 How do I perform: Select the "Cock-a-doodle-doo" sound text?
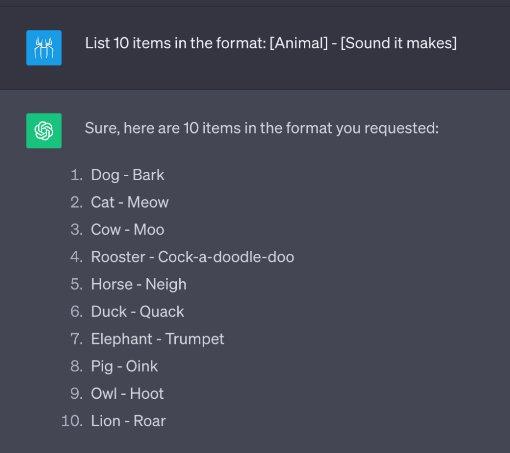point(226,257)
